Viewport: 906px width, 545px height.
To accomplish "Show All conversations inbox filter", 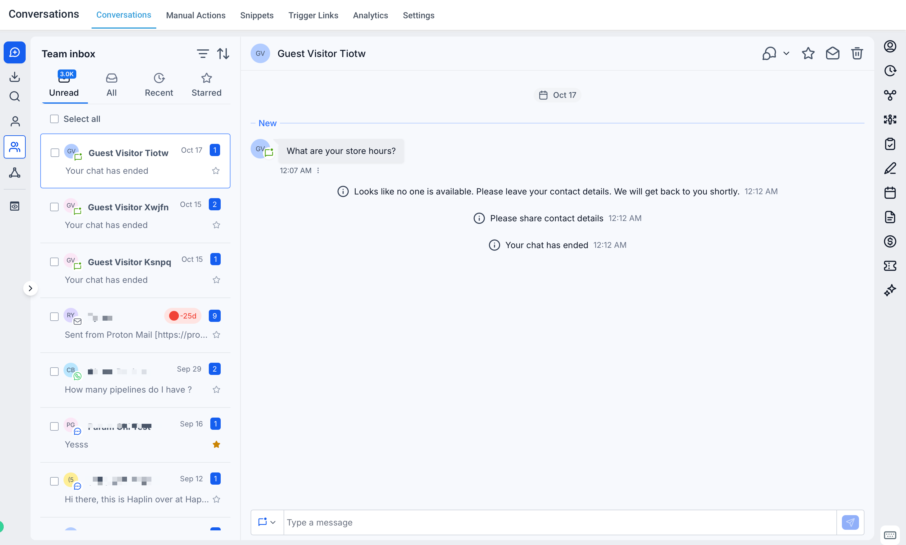I will tap(111, 85).
